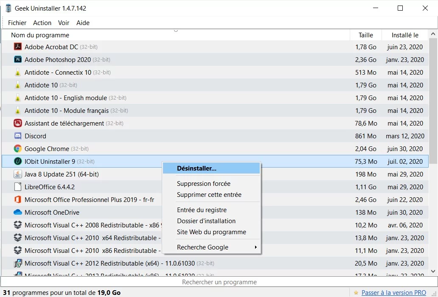Screen dimensions: 438x297
Task: Open the Passer à la version PRO link
Action: pyautogui.click(x=394, y=292)
